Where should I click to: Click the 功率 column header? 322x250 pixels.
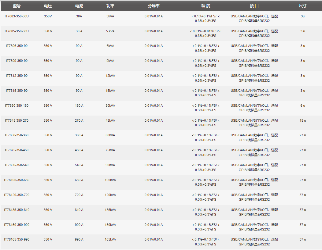pyautogui.click(x=110, y=6)
